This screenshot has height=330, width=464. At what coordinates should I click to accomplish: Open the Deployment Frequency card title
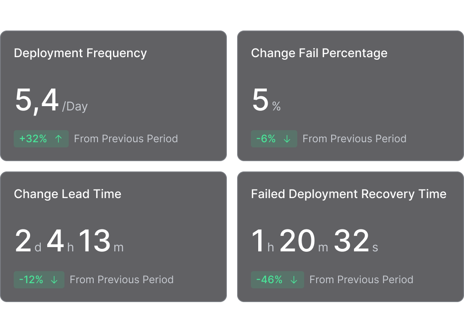(x=80, y=53)
